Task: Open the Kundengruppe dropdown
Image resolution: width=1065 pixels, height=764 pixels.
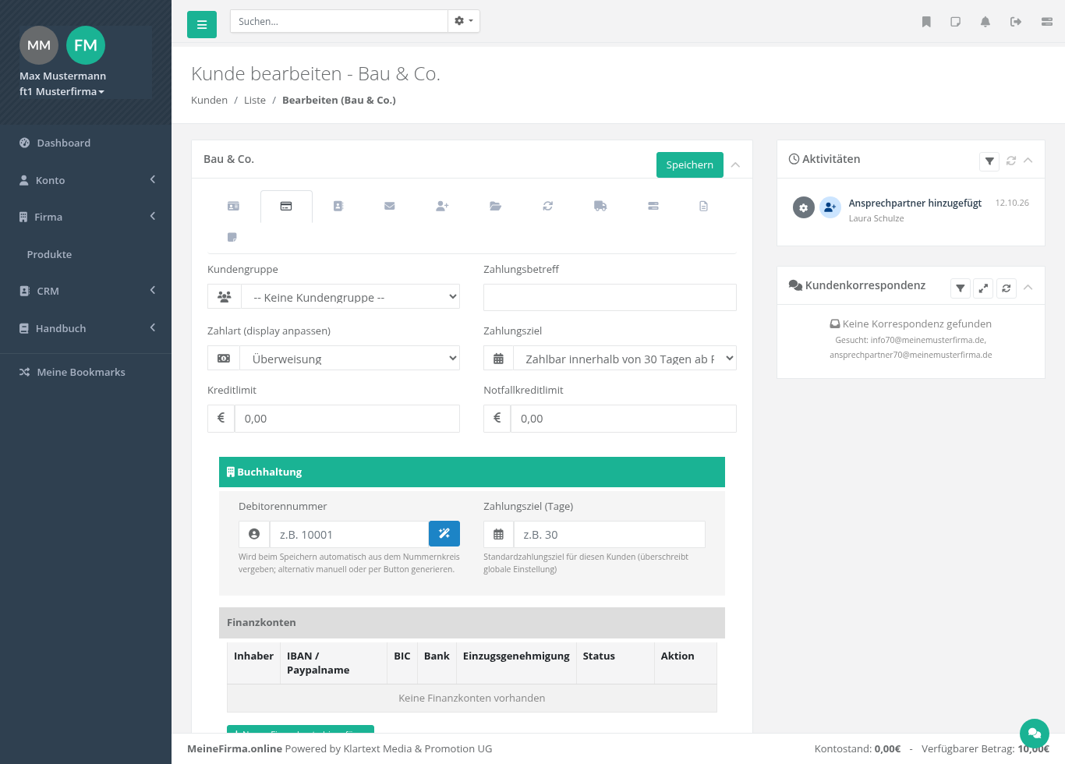Action: tap(350, 297)
